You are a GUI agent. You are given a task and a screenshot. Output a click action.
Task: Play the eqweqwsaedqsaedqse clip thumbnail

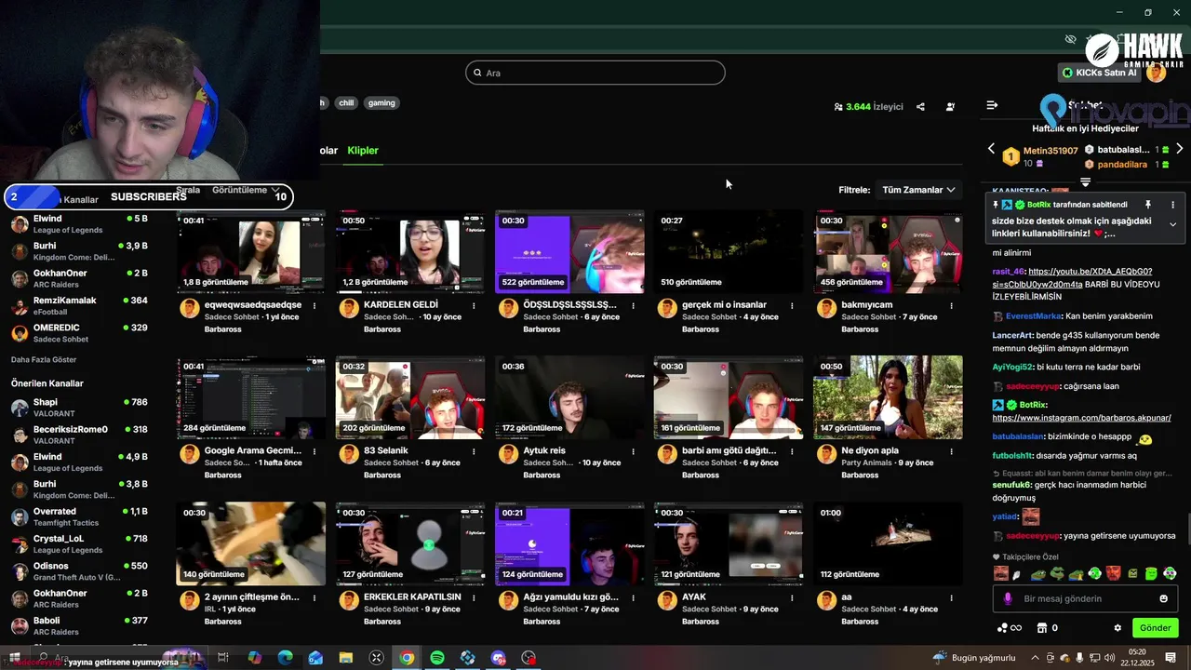[x=251, y=251]
